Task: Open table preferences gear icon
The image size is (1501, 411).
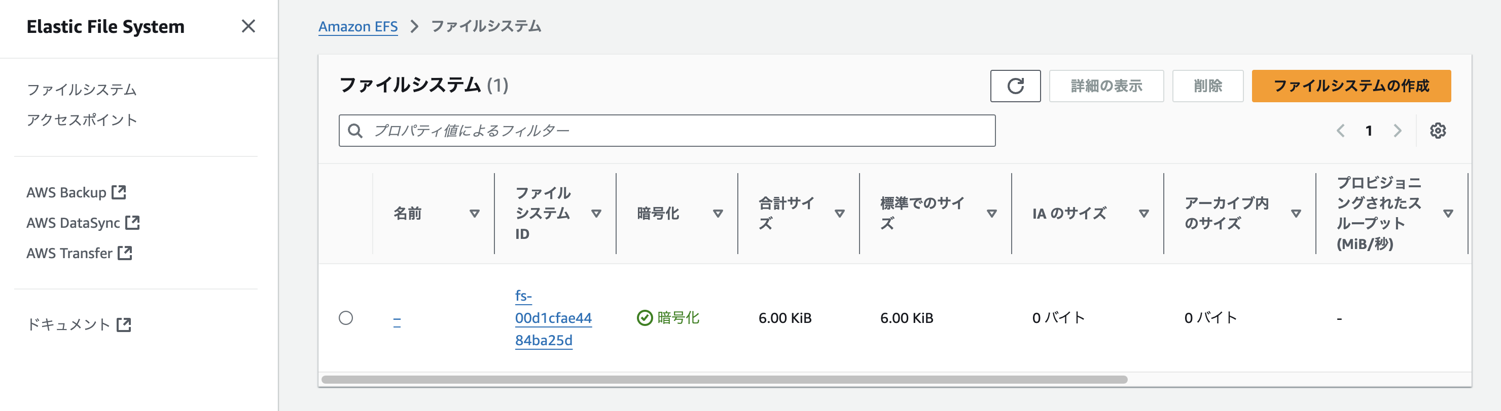Action: (1438, 131)
